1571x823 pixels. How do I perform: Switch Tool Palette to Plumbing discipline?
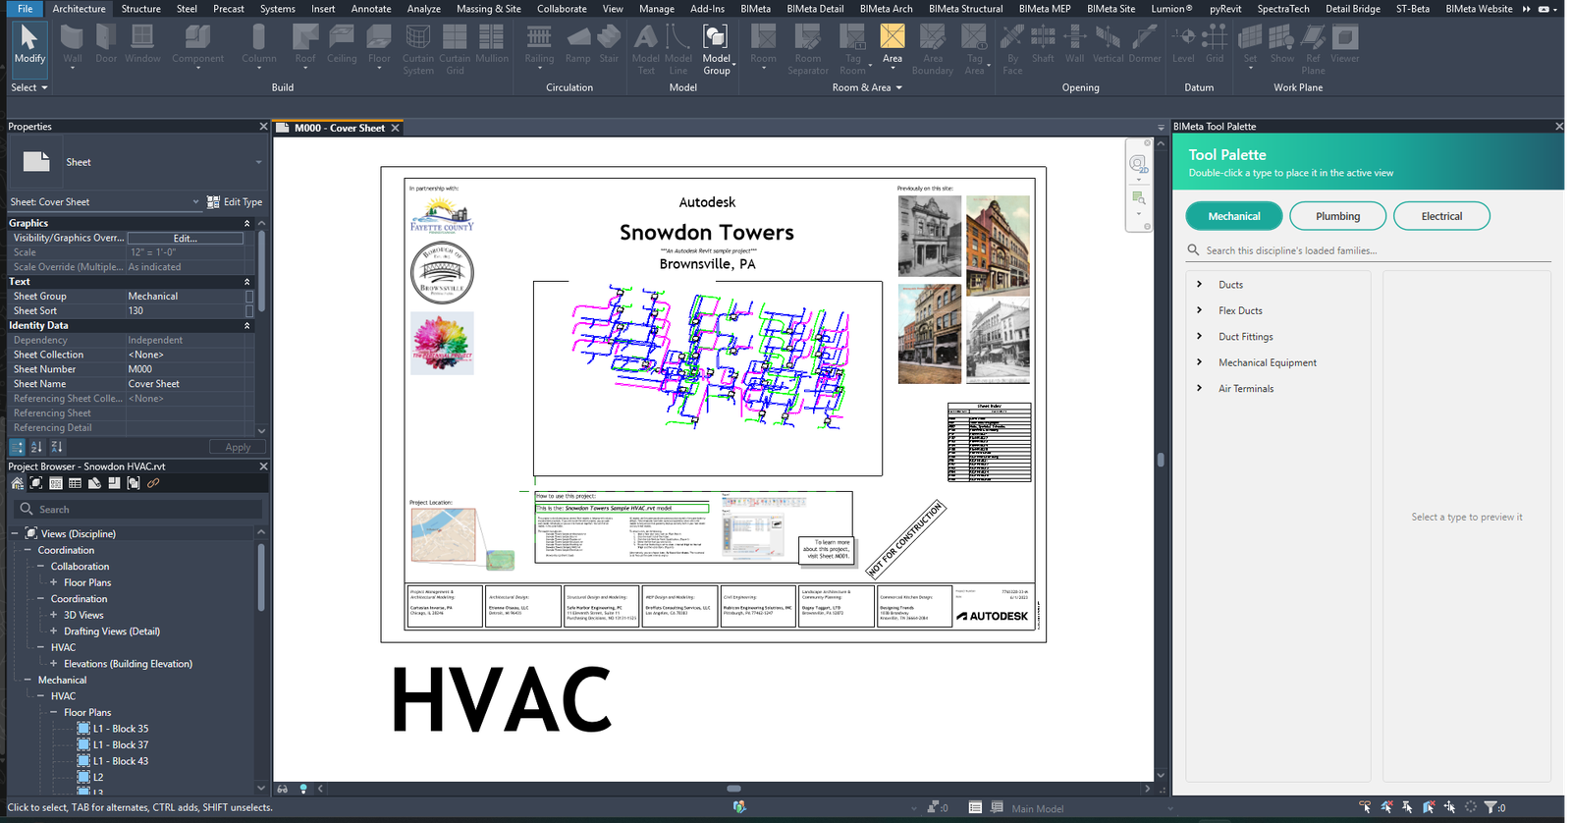coord(1338,216)
